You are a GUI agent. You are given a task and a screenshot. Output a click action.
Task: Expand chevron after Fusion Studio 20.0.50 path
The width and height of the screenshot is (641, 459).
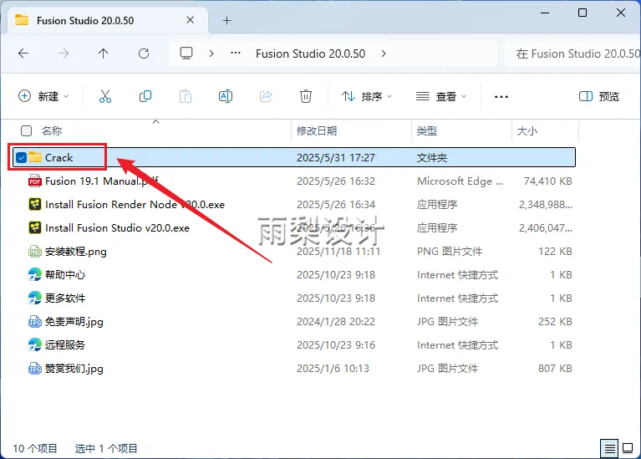click(x=384, y=54)
